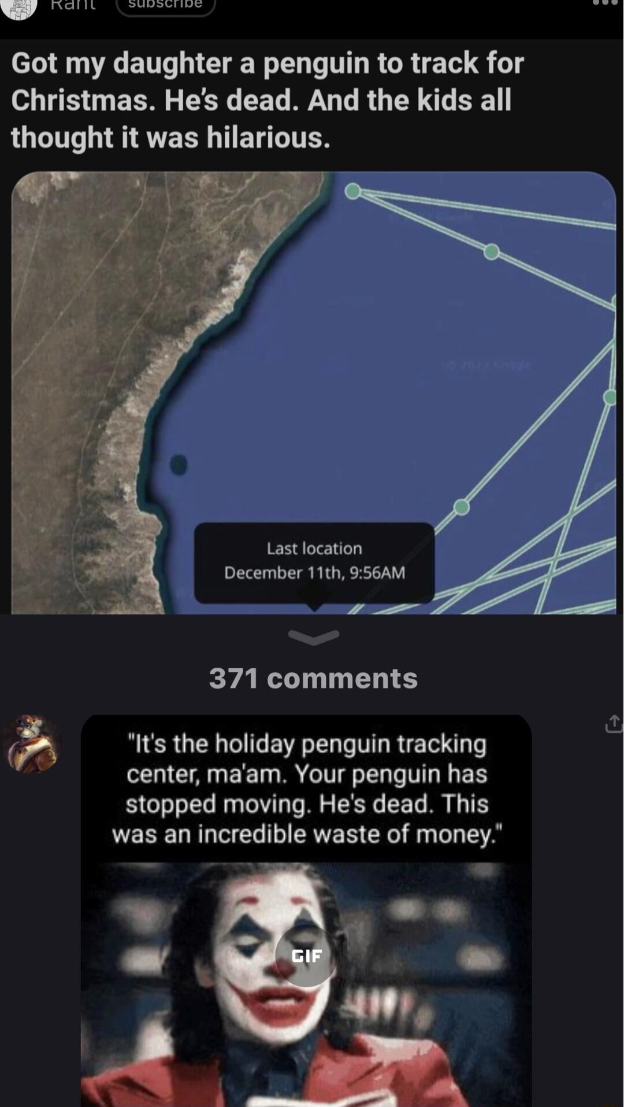Open the commenter's profile avatar
Image resolution: width=624 pixels, height=1107 pixels.
[x=31, y=743]
